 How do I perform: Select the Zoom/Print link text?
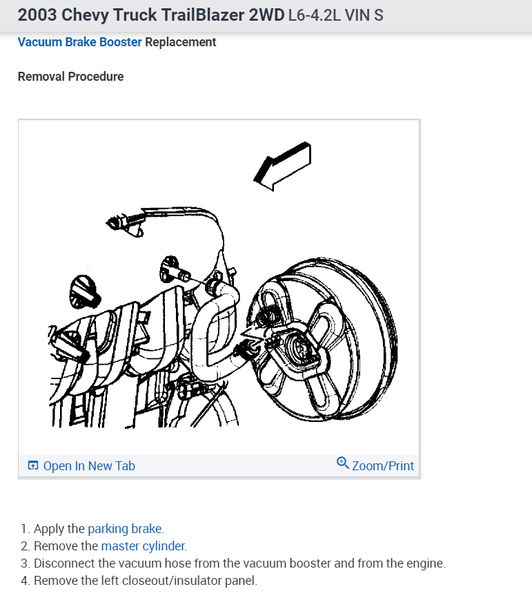click(383, 466)
